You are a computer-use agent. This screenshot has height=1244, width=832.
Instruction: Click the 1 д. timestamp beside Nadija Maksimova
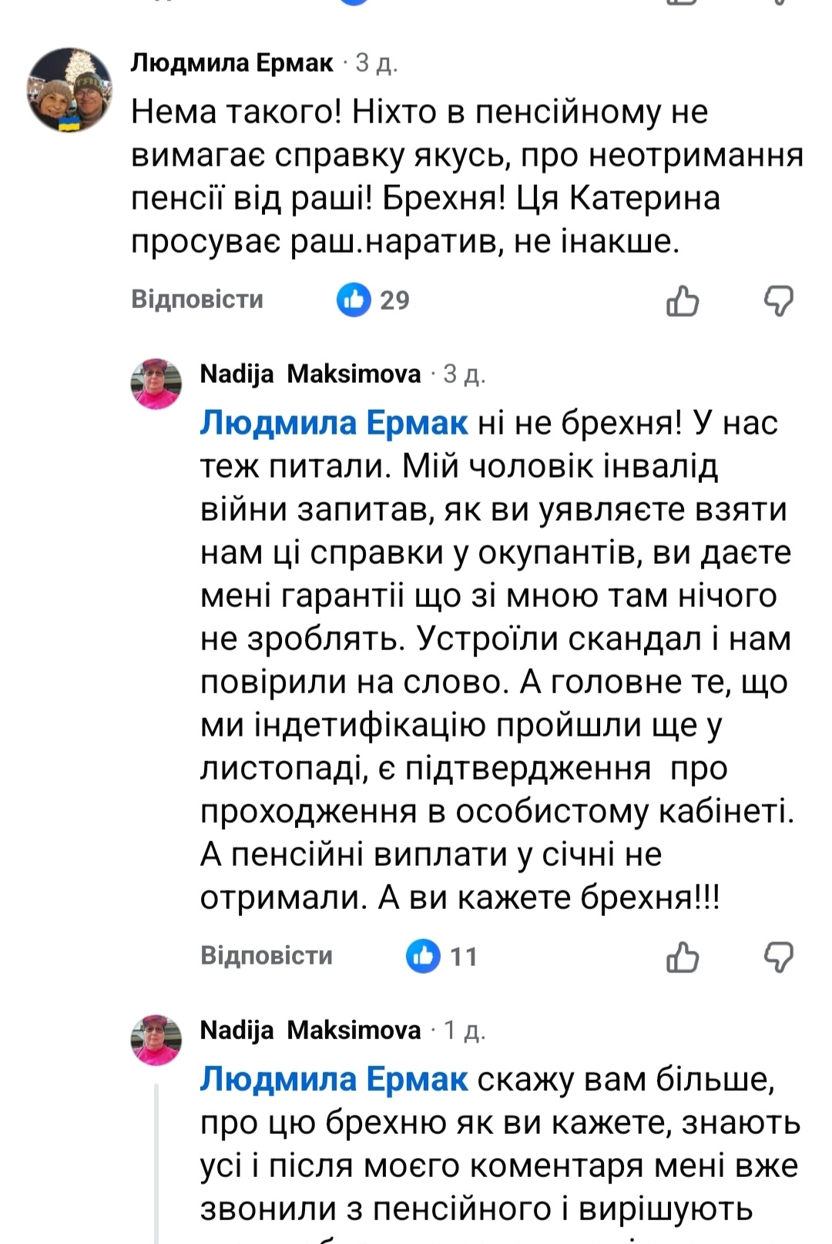pyautogui.click(x=464, y=1031)
